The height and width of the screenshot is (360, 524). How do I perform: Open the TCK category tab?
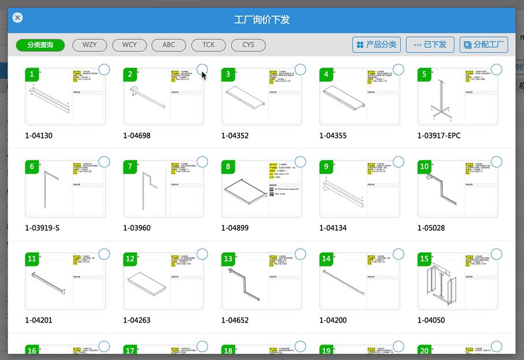coord(208,45)
